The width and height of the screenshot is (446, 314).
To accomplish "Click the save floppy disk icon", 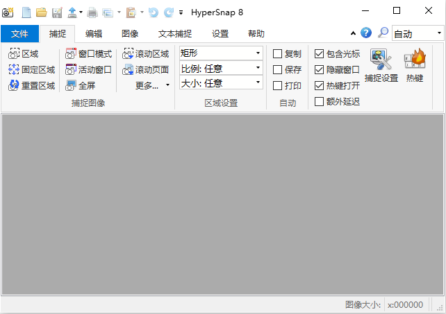I will click(56, 12).
